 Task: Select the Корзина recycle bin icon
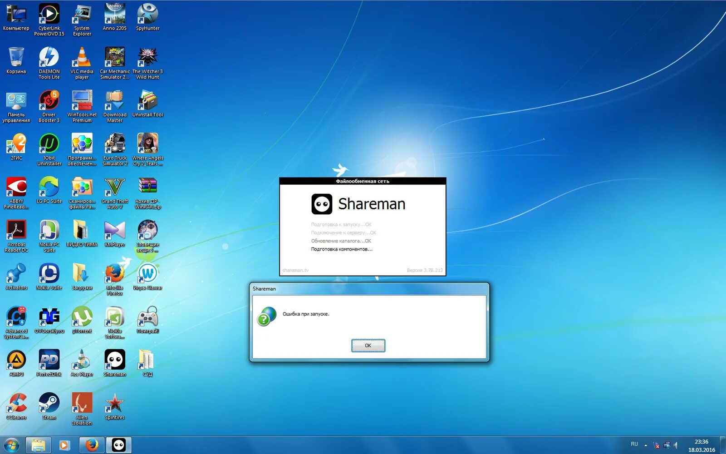tap(16, 61)
